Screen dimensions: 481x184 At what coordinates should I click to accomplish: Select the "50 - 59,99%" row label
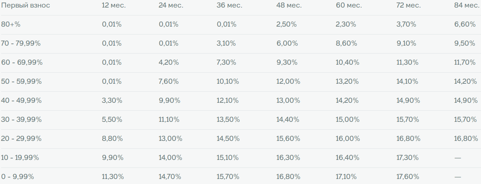pos(22,82)
